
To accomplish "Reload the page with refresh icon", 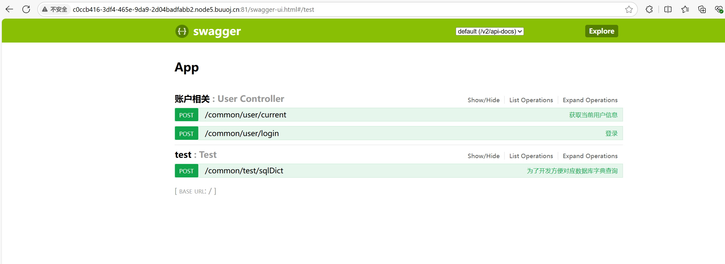I will (26, 9).
